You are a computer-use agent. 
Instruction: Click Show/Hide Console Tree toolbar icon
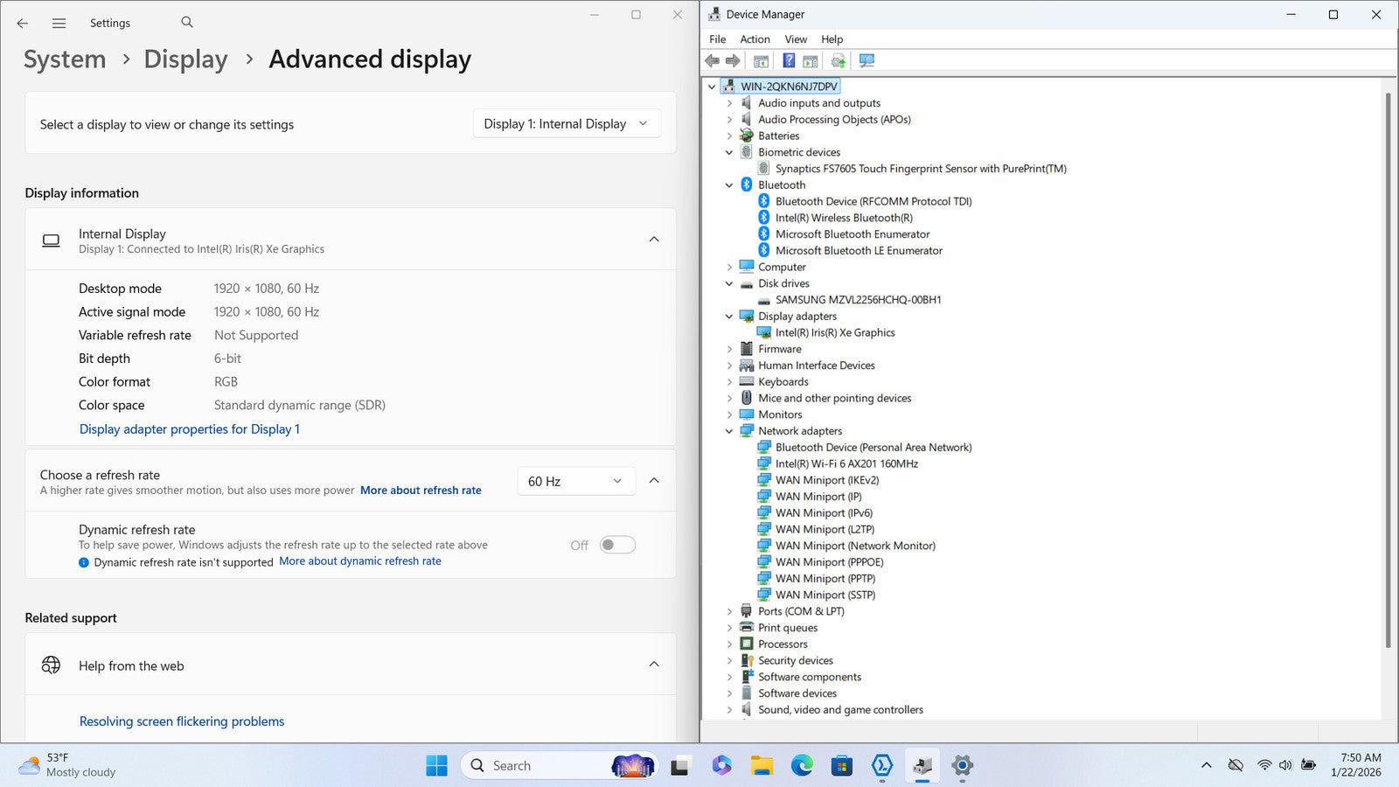click(x=761, y=60)
